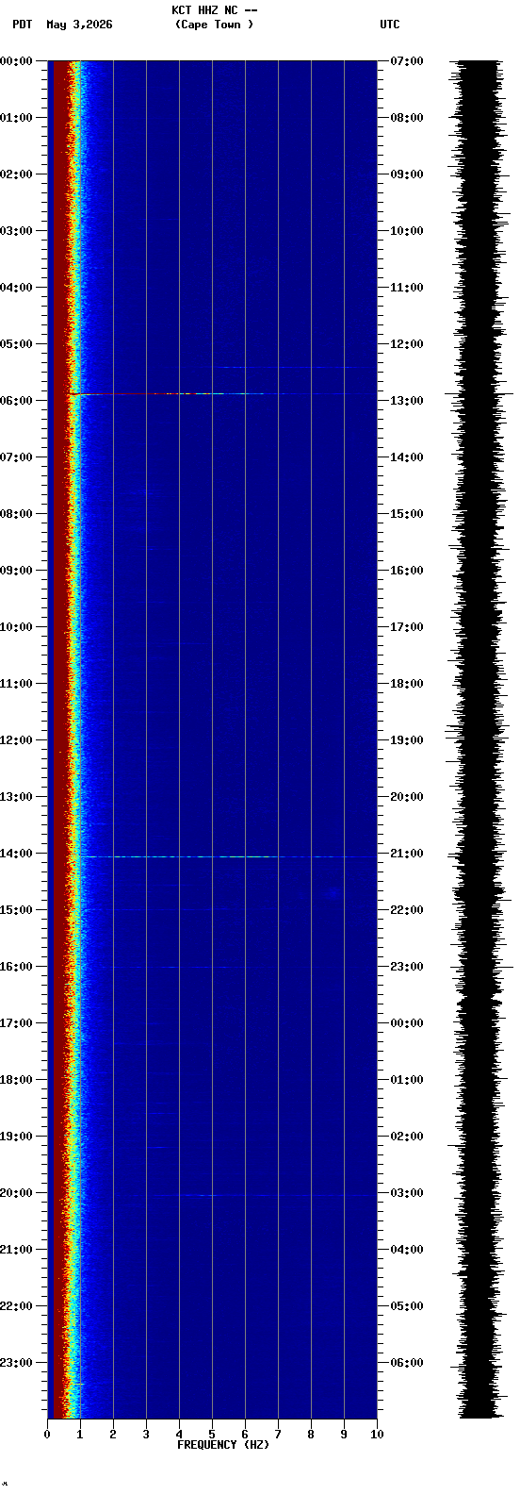Click the 06:00 PDT time tick label
520x1494 pixels.
(x=17, y=401)
